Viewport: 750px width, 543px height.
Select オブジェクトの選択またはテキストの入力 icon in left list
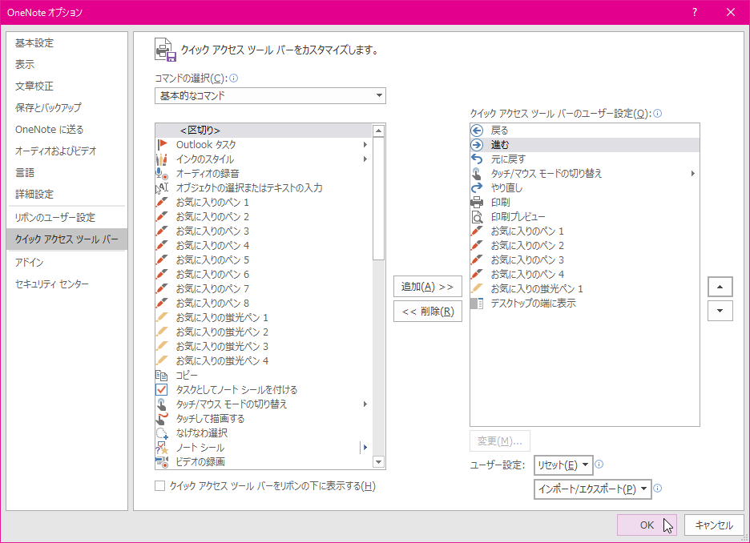(162, 188)
